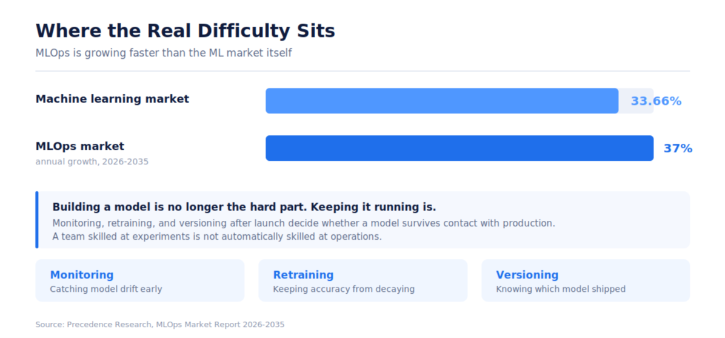The image size is (725, 338).
Task: Click the unfilled end of the ML market bar
Action: tap(636, 101)
